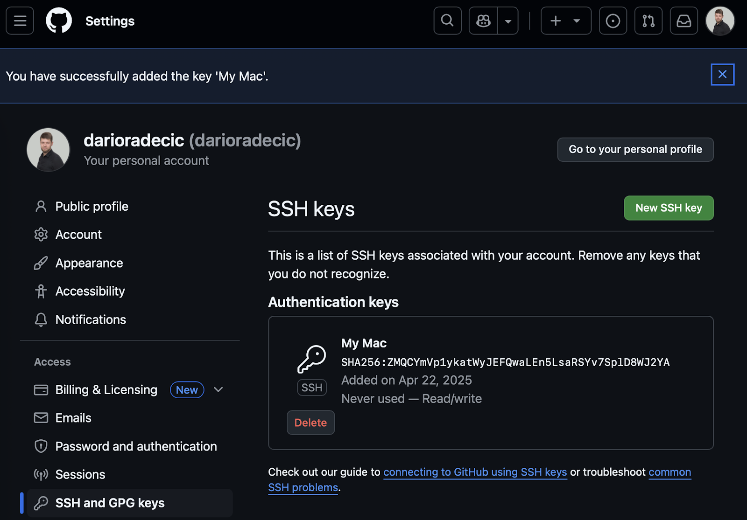The image size is (747, 520).
Task: Open Public profile settings
Action: [x=130, y=206]
